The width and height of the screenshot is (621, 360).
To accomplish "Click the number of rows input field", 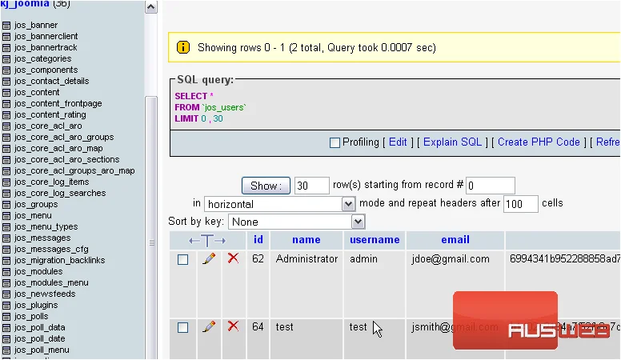I will click(311, 186).
